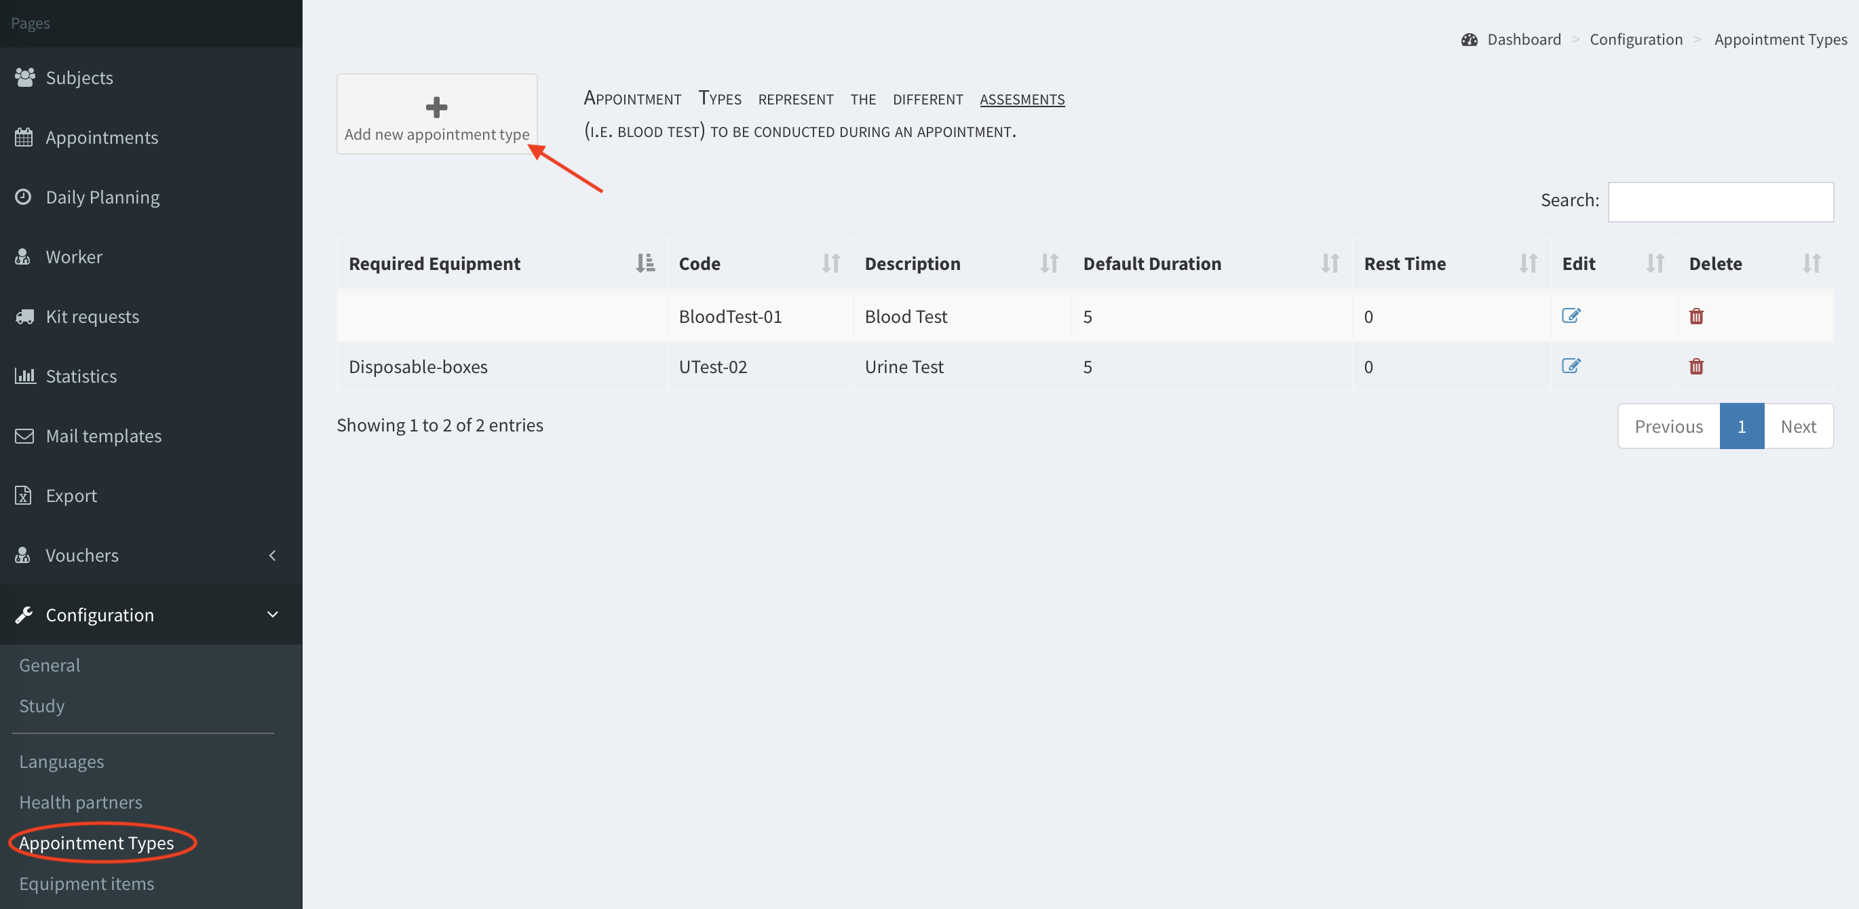Click the Dashboard breadcrumb icon

point(1470,39)
